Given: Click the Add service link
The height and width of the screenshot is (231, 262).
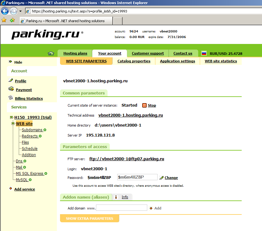Looking at the screenshot, I should coord(25,189).
